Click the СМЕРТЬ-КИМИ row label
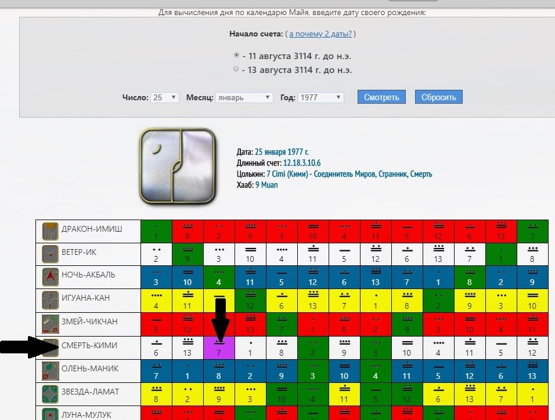Image resolution: width=555 pixels, height=420 pixels. click(89, 345)
